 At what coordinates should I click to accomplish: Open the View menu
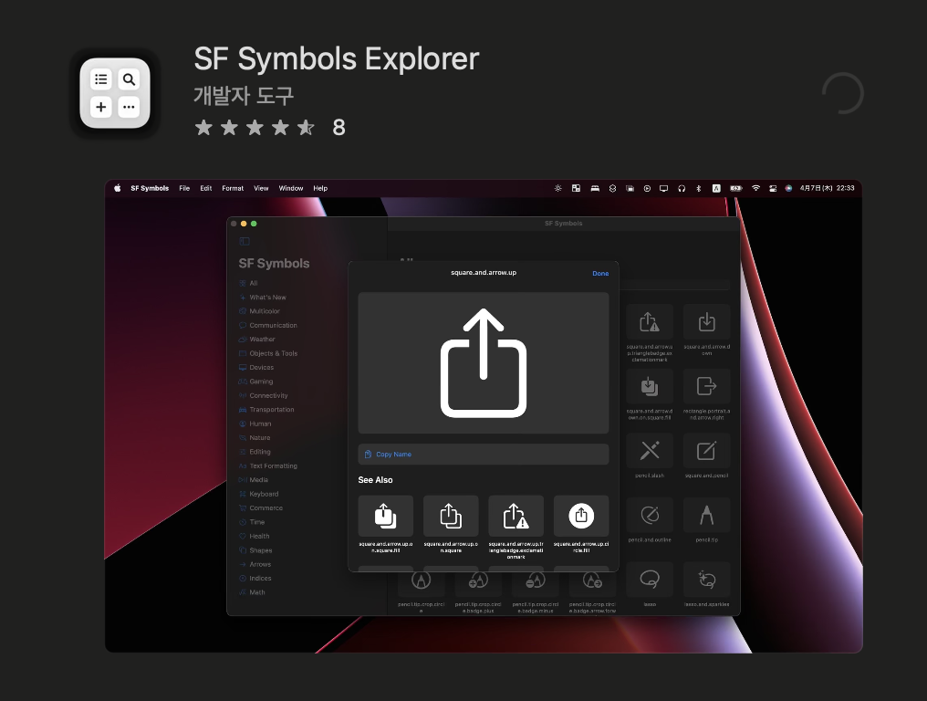[261, 188]
